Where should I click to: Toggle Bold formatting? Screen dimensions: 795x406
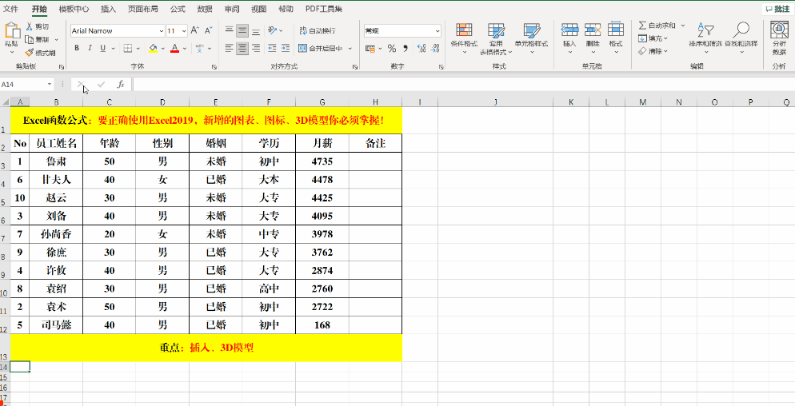tap(77, 48)
